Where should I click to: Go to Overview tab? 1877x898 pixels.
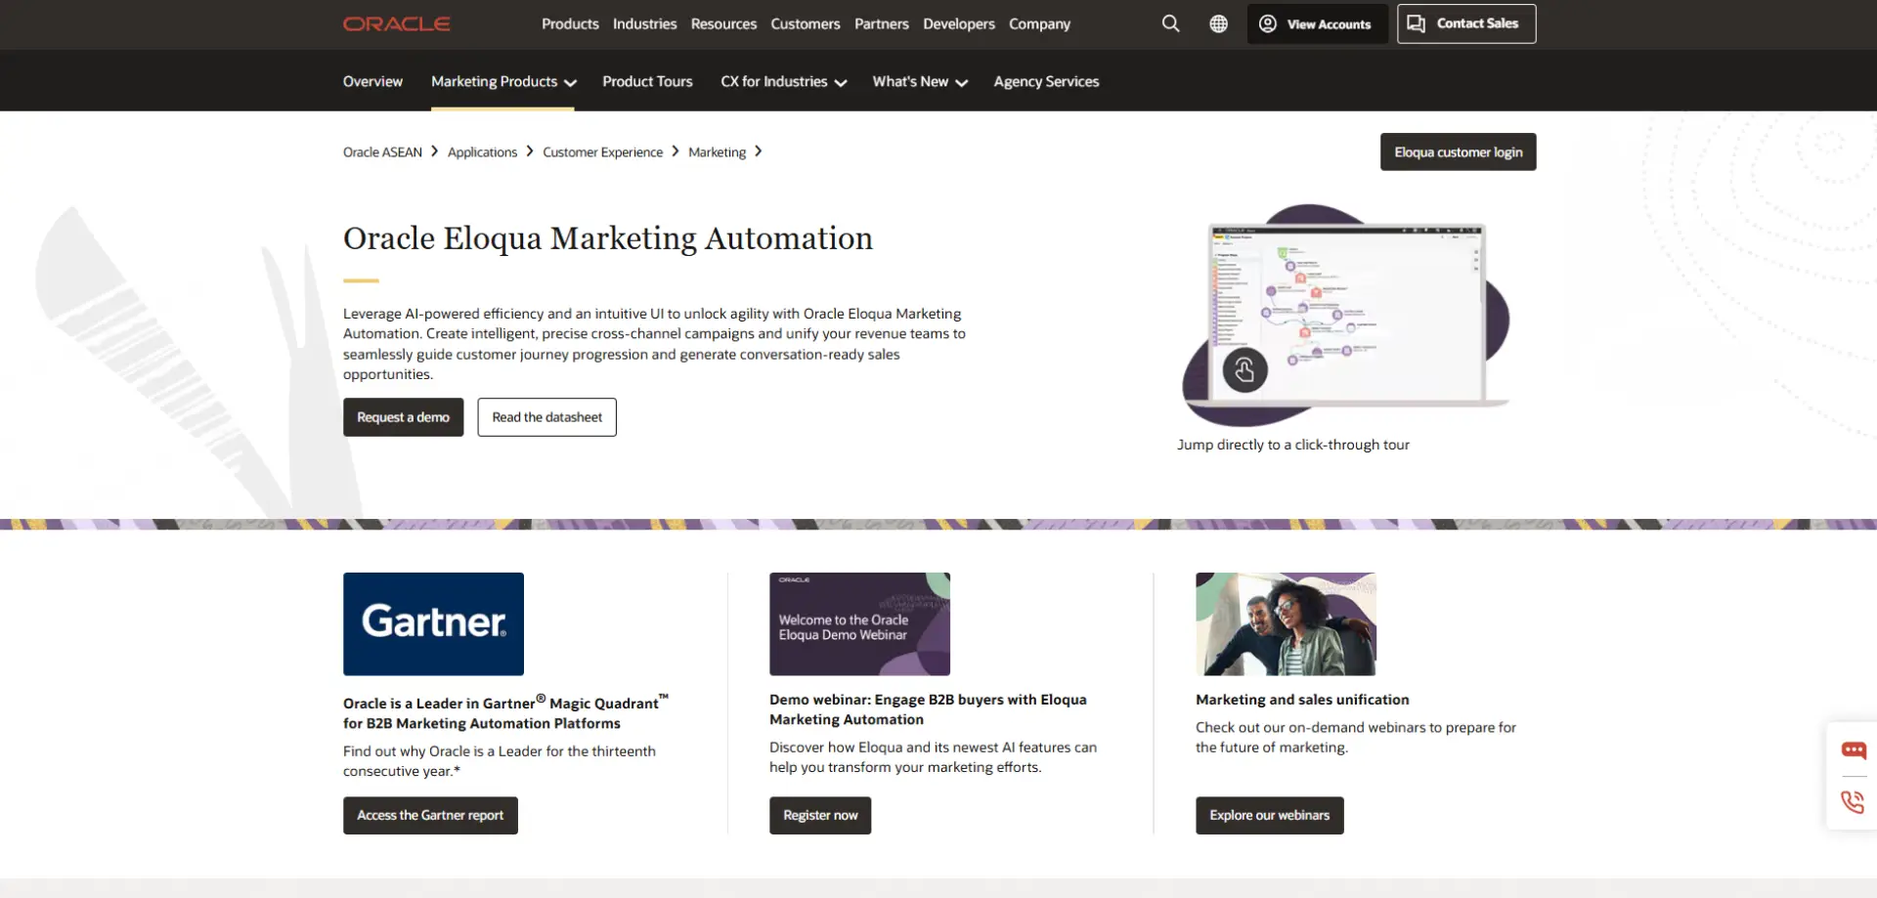tap(372, 81)
